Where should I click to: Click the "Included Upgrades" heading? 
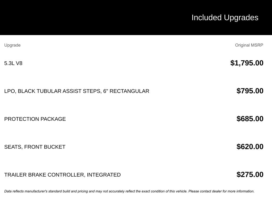coord(225,18)
